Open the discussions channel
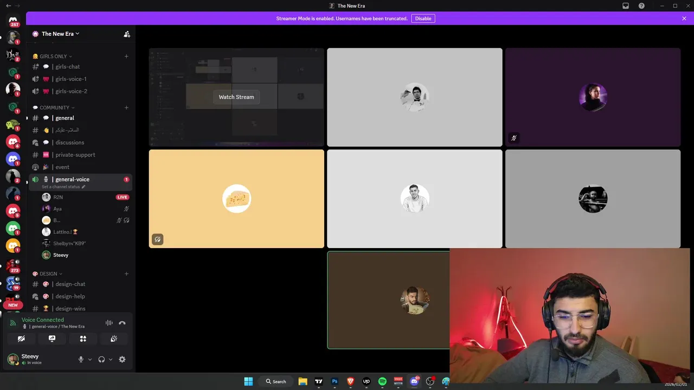 tap(80, 142)
